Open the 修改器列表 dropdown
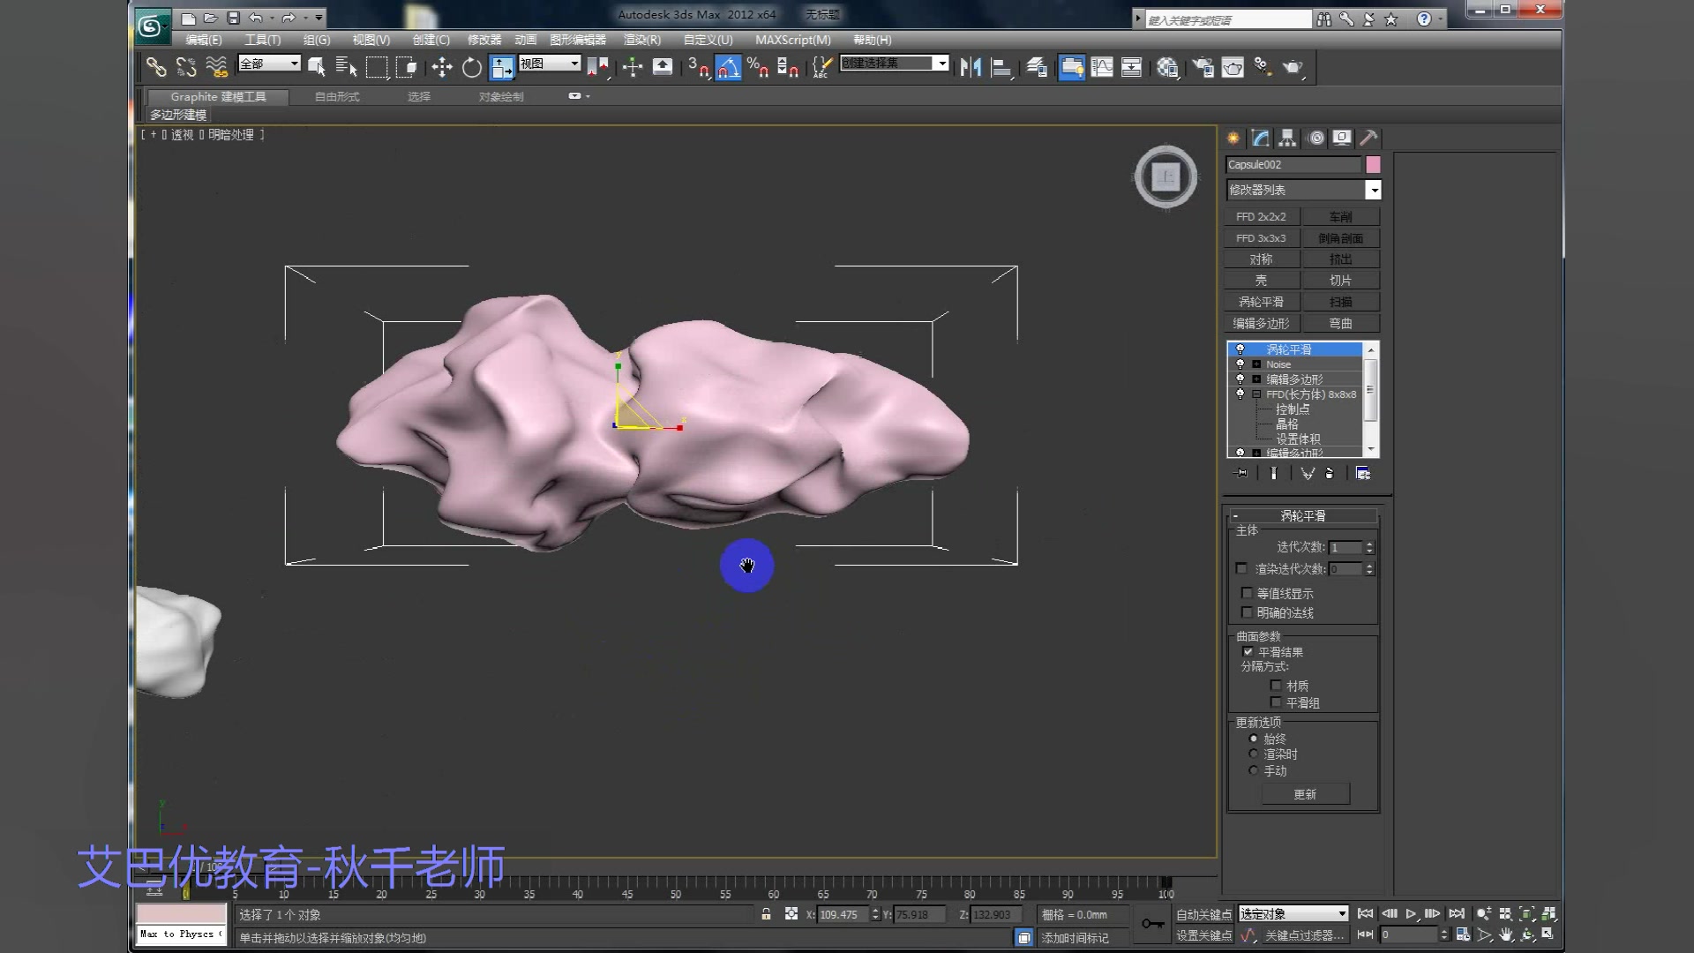Screen dimensions: 1694x953 [1373, 190]
